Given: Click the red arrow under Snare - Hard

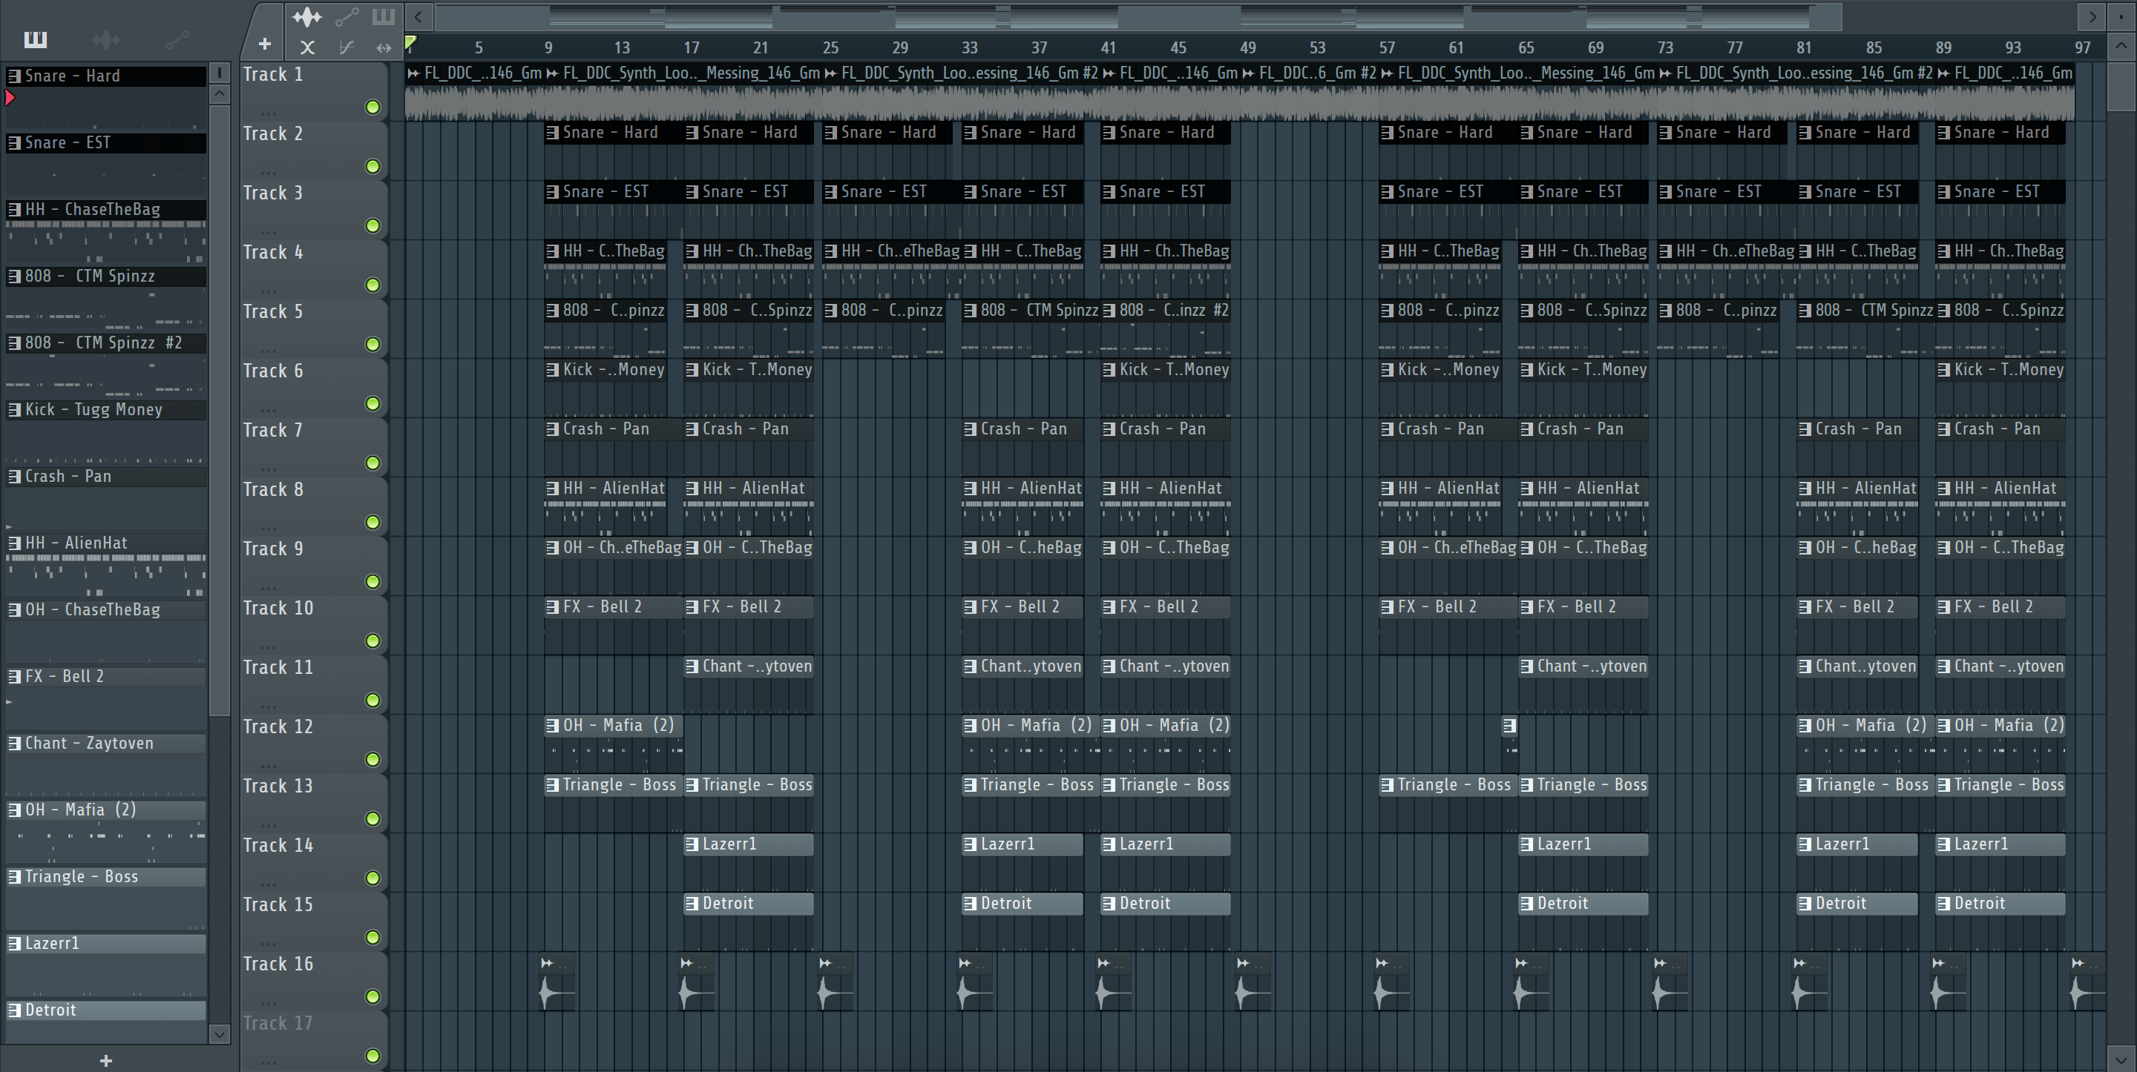Looking at the screenshot, I should [x=10, y=98].
